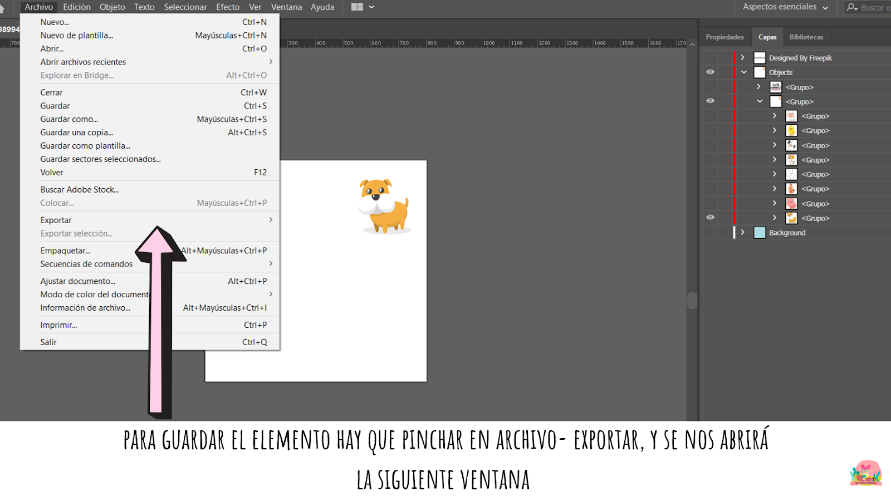The image size is (891, 501).
Task: Hide the last visible Grupo with the fox
Action: click(710, 217)
